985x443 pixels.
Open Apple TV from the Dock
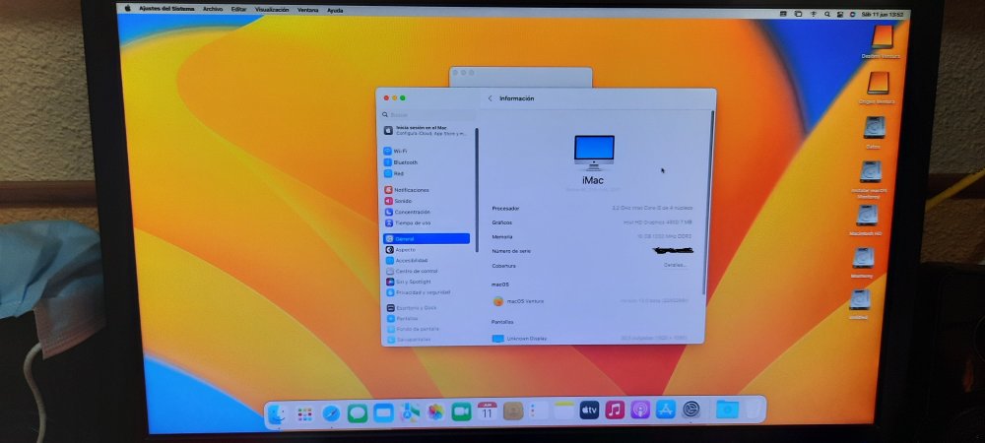(589, 411)
